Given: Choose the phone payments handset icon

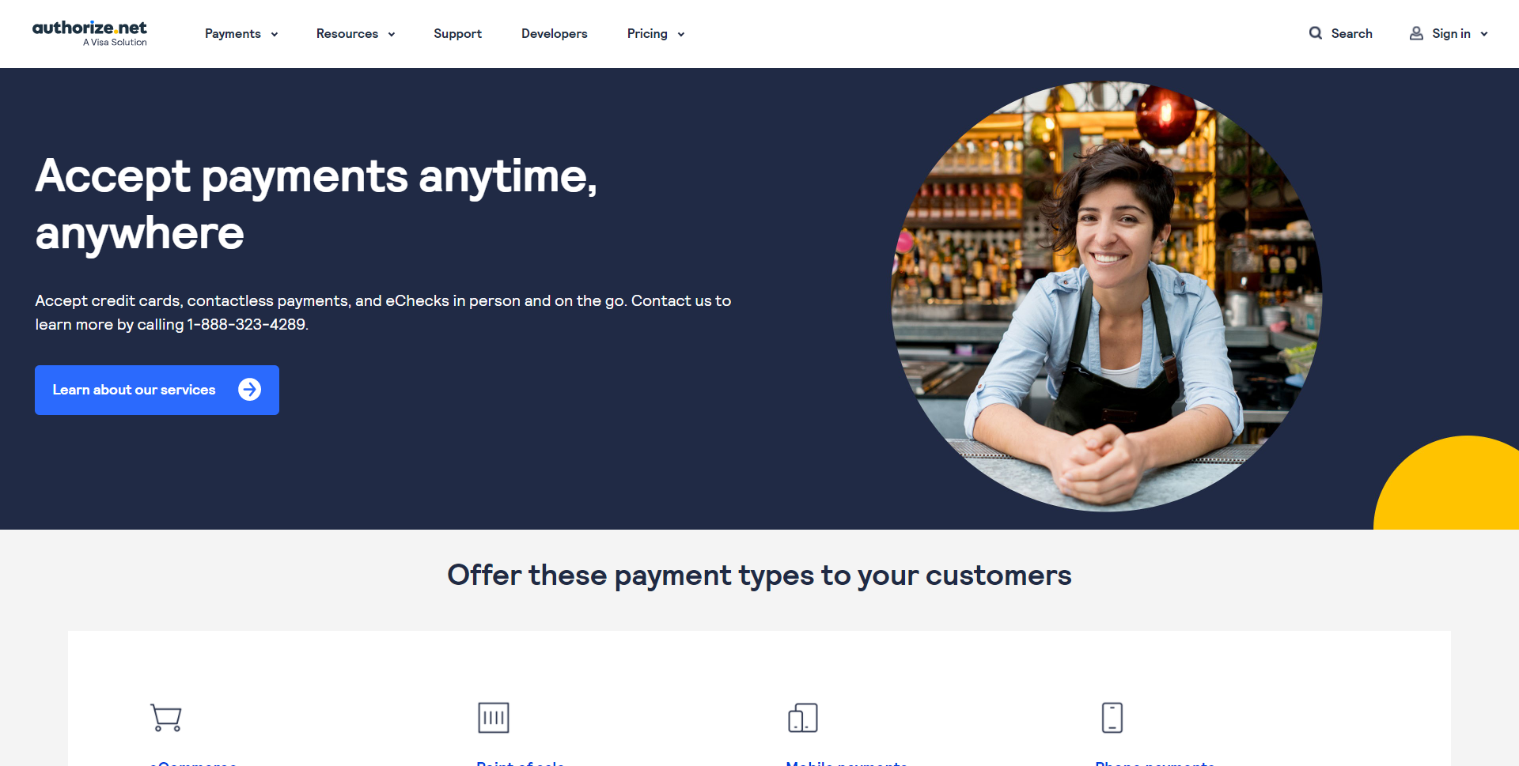Looking at the screenshot, I should [x=1112, y=718].
